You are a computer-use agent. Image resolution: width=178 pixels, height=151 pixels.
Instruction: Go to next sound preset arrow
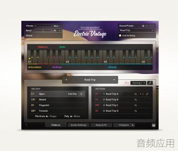153,26
